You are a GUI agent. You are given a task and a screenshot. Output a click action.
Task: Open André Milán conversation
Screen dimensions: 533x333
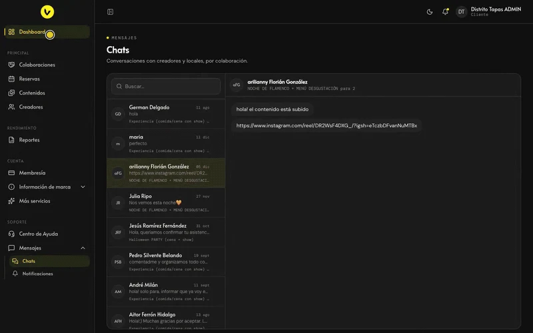click(166, 291)
